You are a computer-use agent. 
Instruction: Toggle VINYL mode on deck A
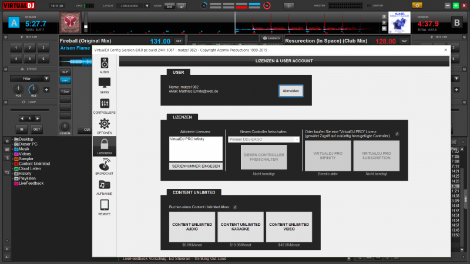pos(65,80)
